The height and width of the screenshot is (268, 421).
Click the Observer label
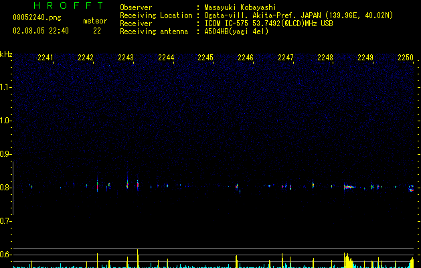pos(136,7)
